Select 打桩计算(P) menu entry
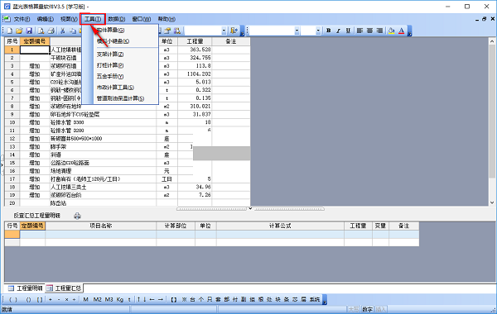 click(110, 65)
